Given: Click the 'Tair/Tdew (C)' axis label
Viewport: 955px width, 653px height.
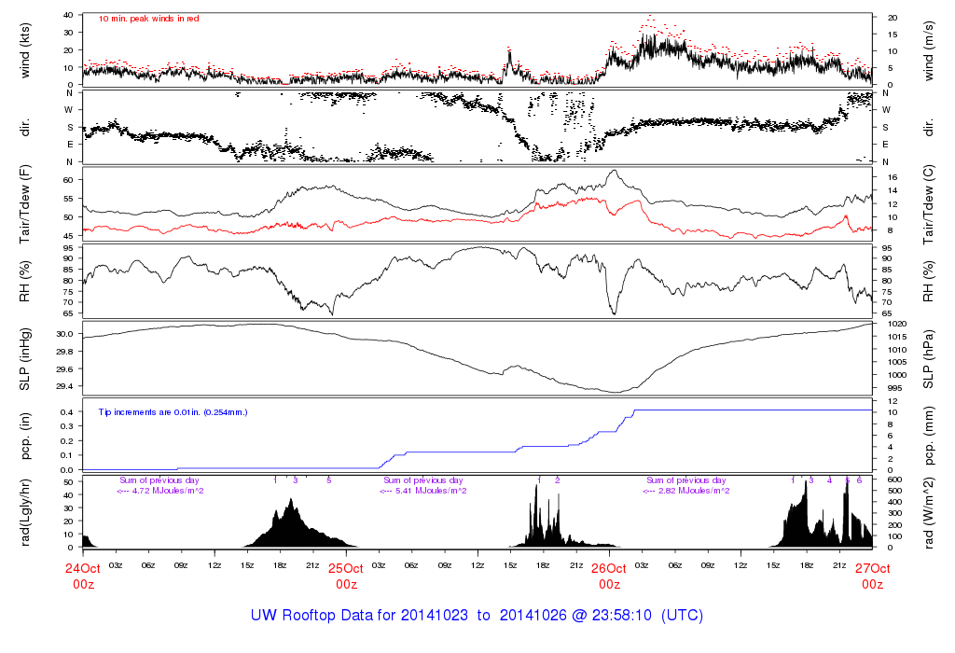Looking at the screenshot, I should point(928,204).
